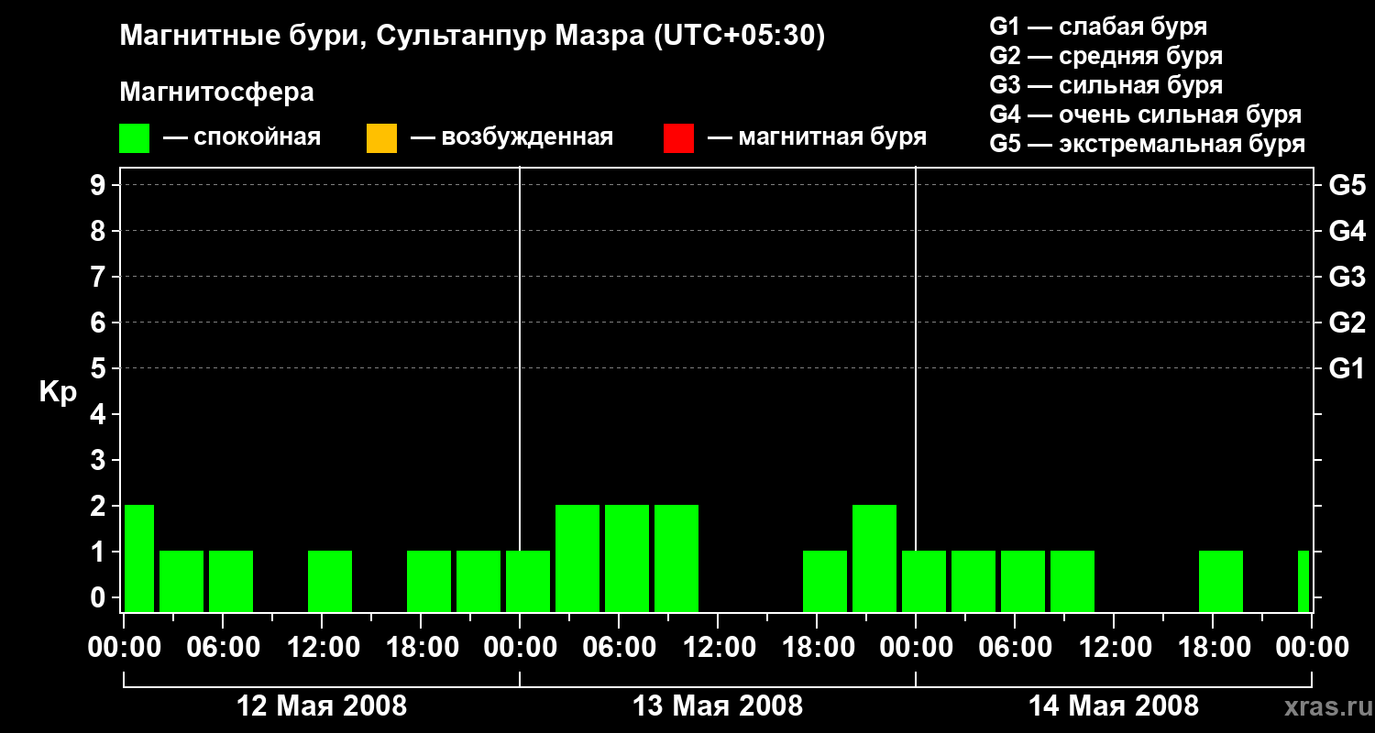Click the date label '13 Мая 2008'
The height and width of the screenshot is (733, 1375).
pos(718,706)
